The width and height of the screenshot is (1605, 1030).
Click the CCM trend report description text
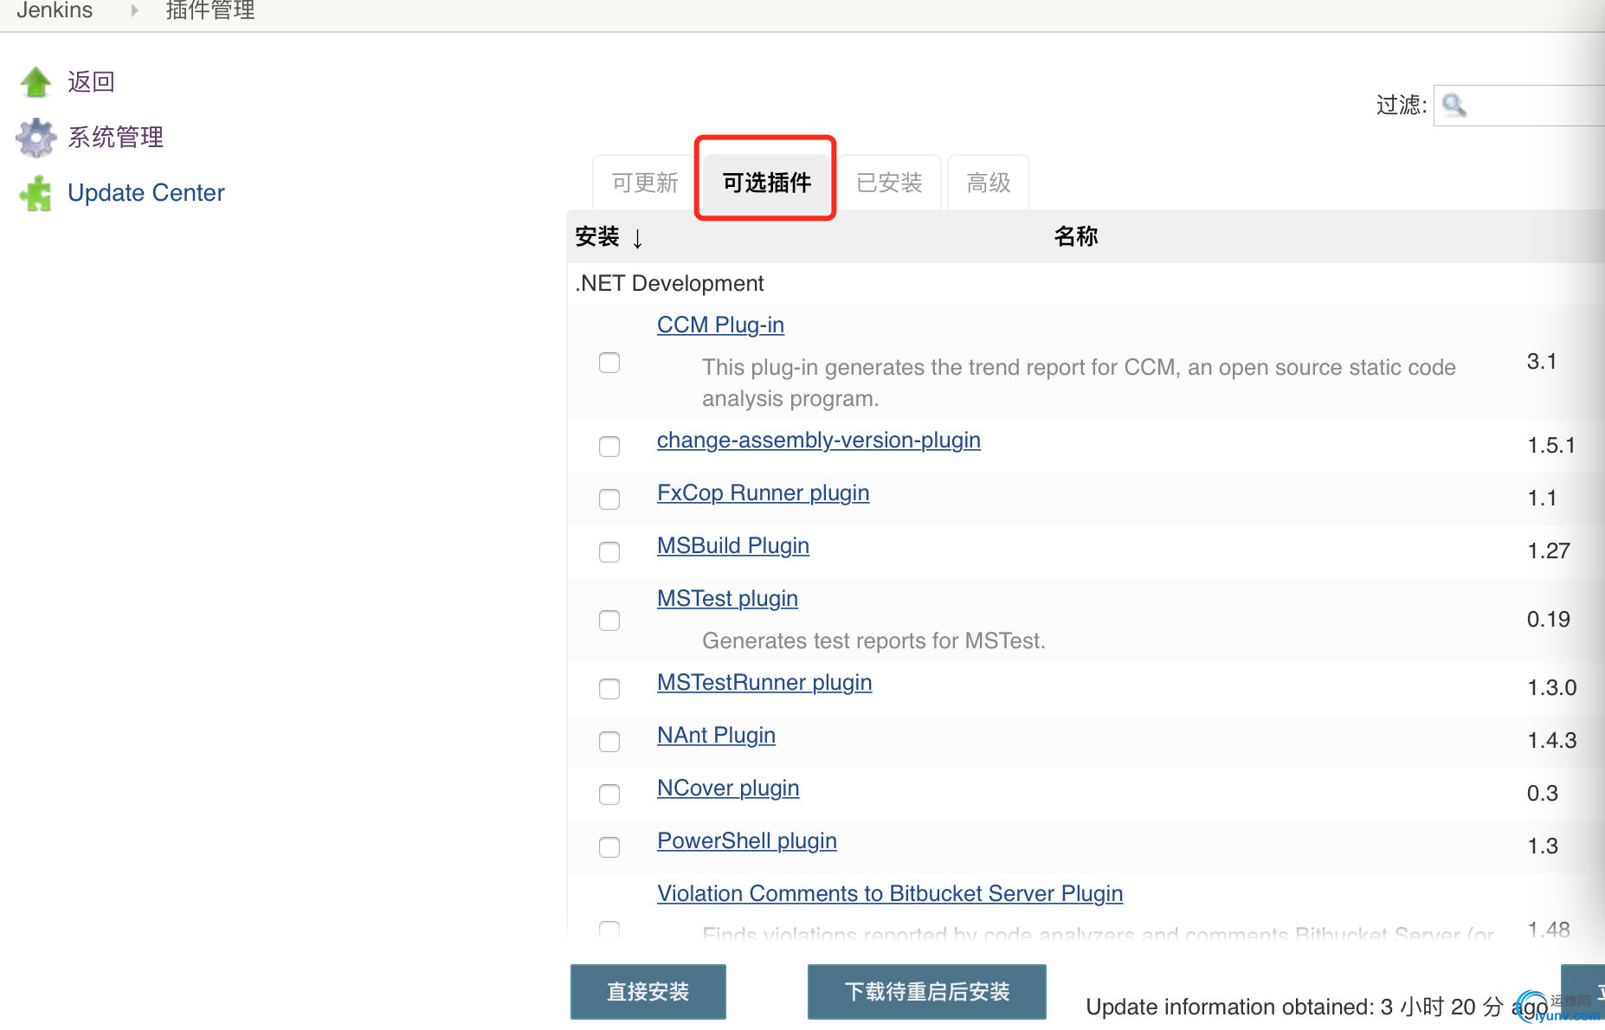[x=1079, y=383]
